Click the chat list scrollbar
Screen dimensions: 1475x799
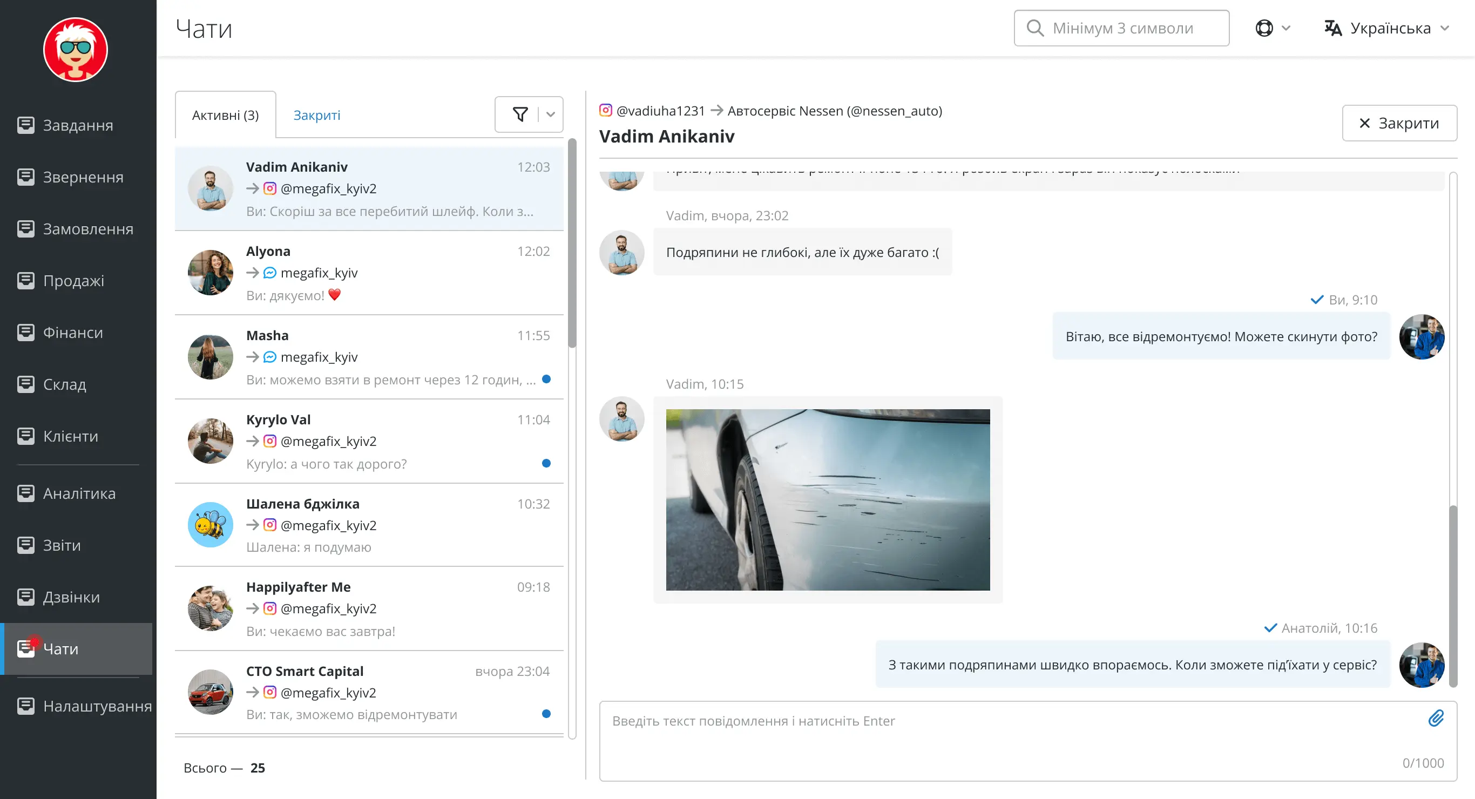tap(572, 243)
